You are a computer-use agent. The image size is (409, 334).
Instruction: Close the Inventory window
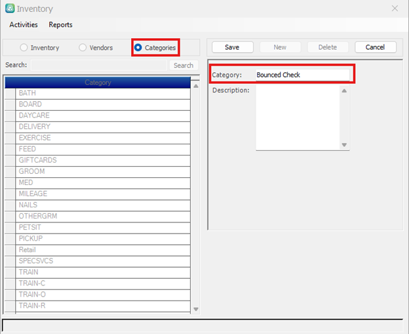coord(394,9)
